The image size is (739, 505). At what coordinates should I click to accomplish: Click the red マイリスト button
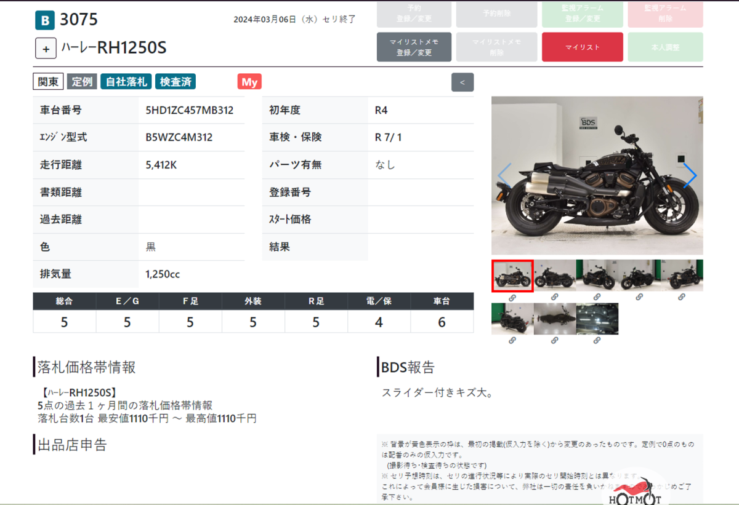(x=583, y=47)
